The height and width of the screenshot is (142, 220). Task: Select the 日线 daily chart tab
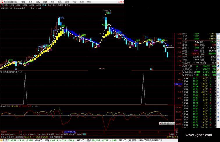click(44, 5)
